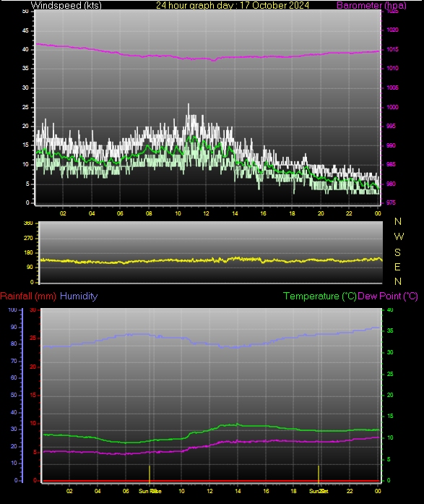Click the 15 value on red rainfall axis

click(33, 395)
